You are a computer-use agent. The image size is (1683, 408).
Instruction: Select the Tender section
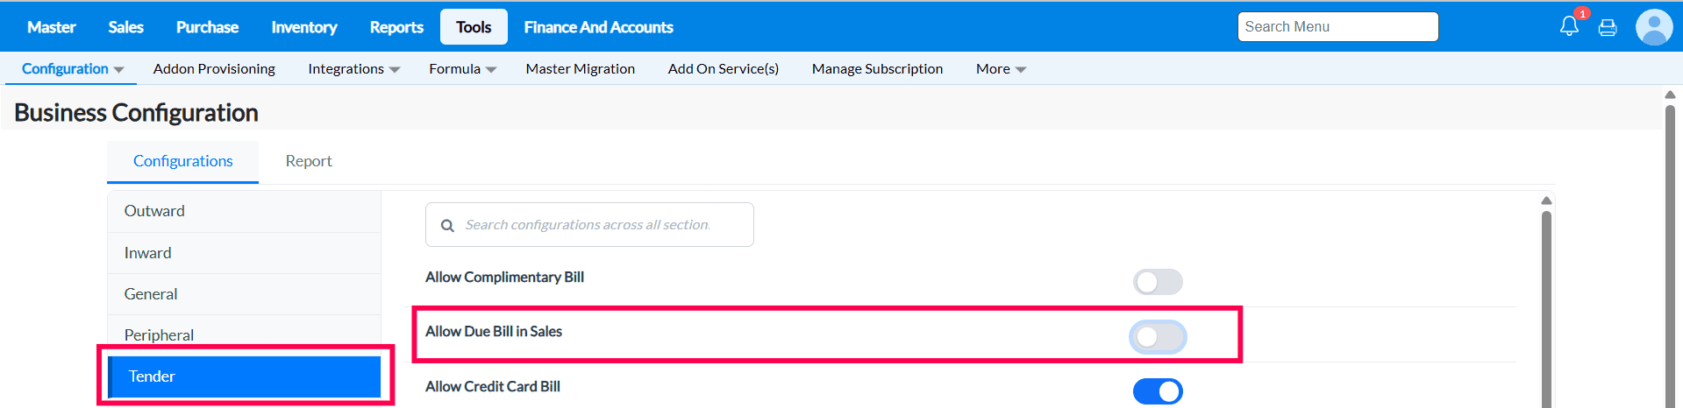click(244, 376)
